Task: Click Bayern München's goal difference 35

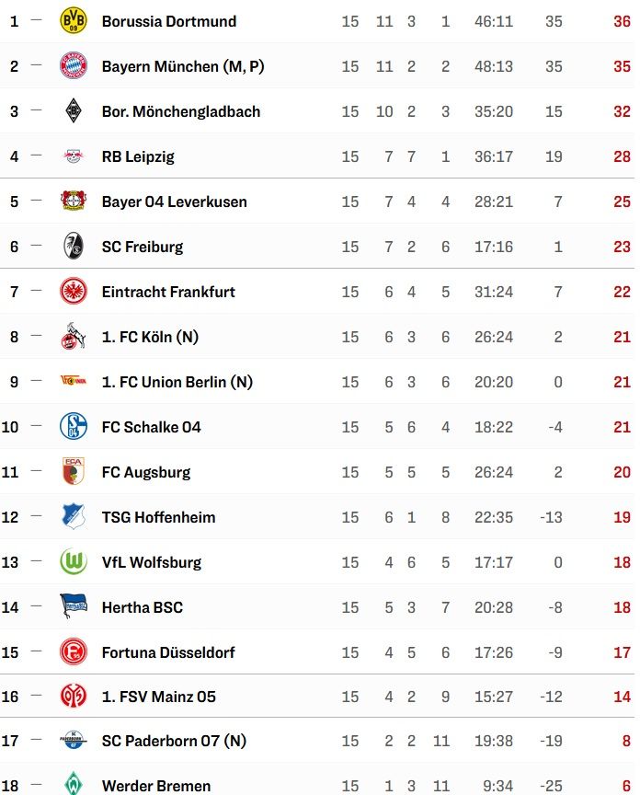Action: pyautogui.click(x=554, y=65)
